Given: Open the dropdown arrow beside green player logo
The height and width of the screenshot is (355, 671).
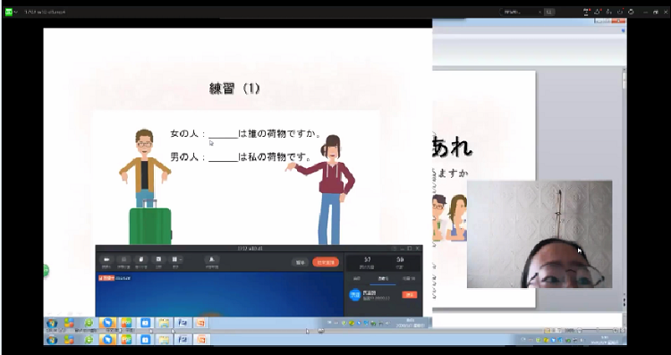Looking at the screenshot, I should coord(16,12).
